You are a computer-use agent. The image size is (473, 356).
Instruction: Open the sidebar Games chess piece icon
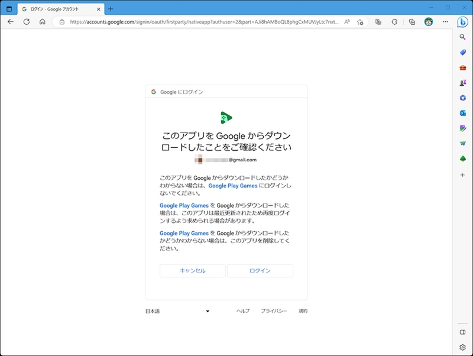(x=463, y=83)
